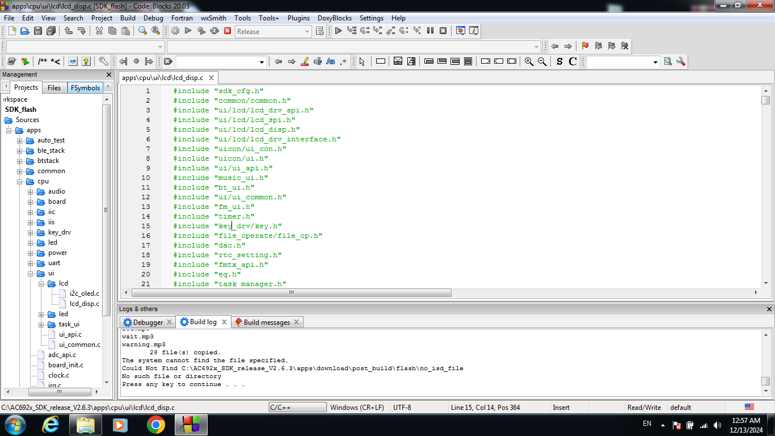775x436 pixels.
Task: Expand the btstack folder node
Action: pyautogui.click(x=20, y=161)
